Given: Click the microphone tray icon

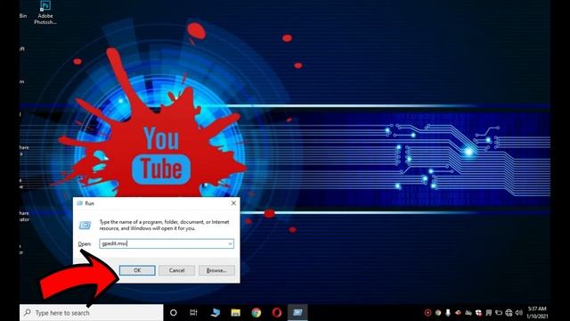Looking at the screenshot, I should pos(448,313).
